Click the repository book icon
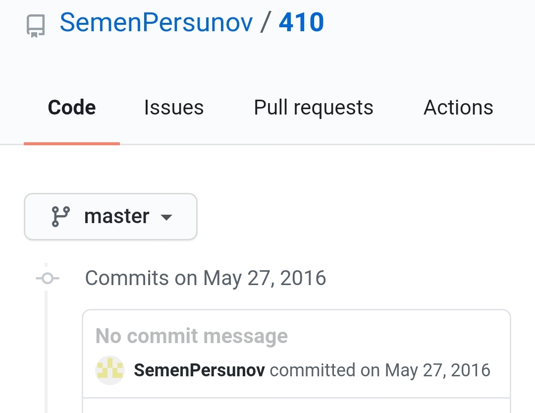 [x=36, y=26]
